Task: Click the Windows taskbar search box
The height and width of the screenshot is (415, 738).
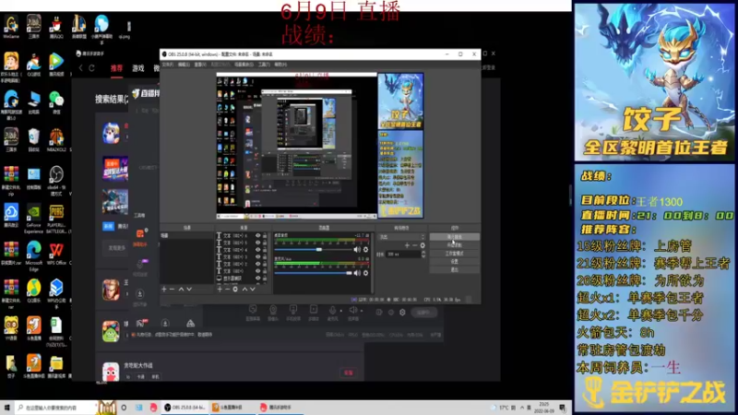Action: pyautogui.click(x=55, y=408)
